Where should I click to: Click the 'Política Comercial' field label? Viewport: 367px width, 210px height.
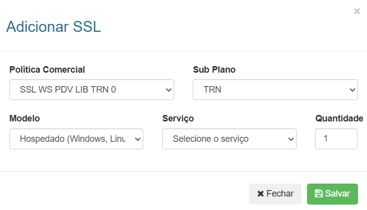[x=47, y=69]
